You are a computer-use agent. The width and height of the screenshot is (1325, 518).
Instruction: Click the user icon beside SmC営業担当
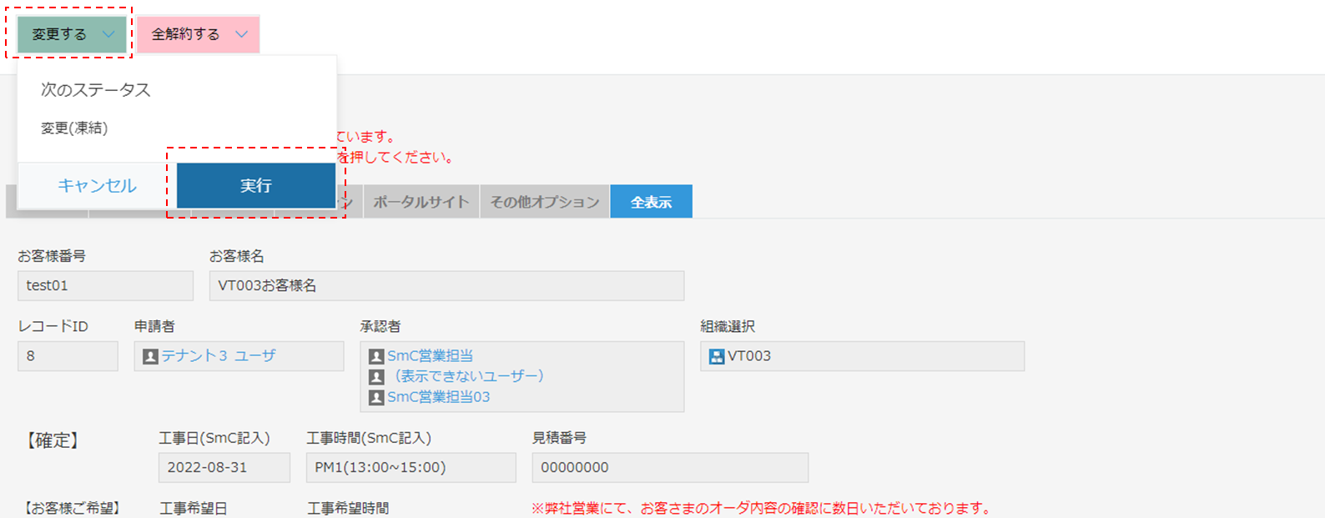coord(376,356)
